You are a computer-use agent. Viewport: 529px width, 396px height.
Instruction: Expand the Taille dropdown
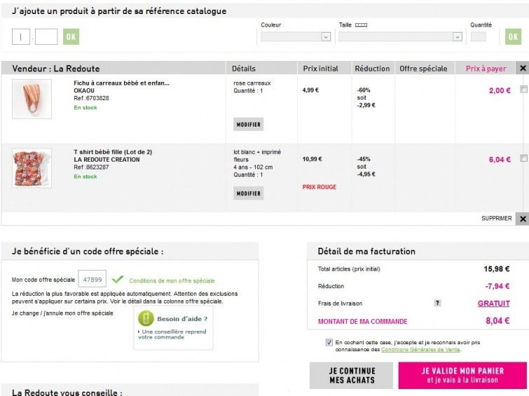pyautogui.click(x=400, y=37)
